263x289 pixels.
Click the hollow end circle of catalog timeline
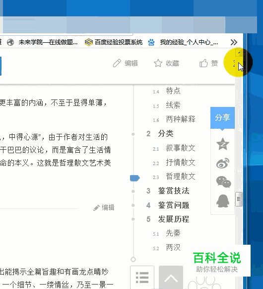coord(133,259)
